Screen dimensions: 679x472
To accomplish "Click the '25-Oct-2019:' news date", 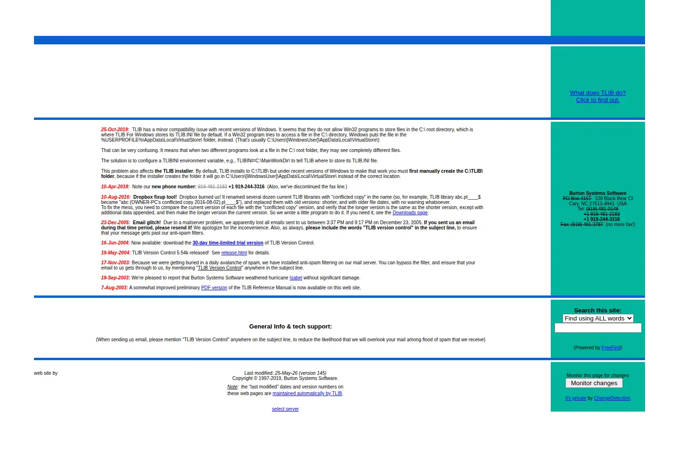I will (x=115, y=130).
